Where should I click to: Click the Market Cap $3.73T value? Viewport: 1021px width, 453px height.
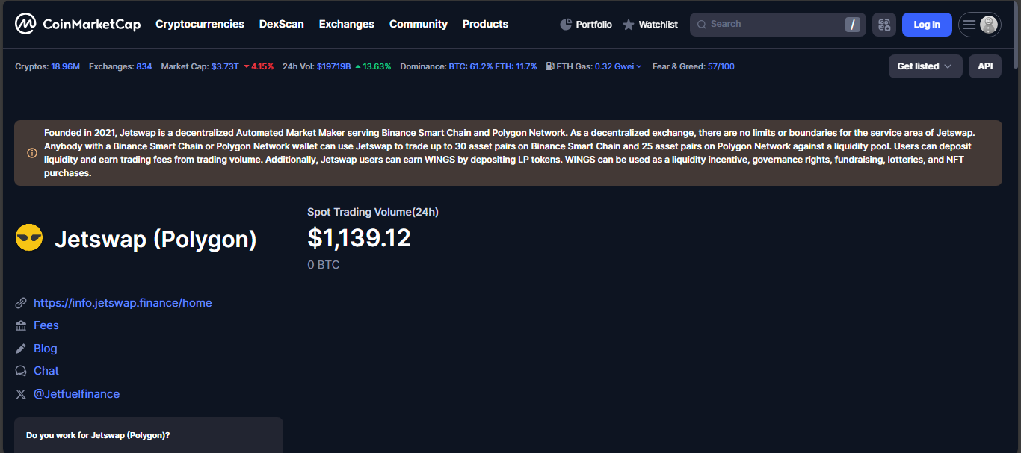point(225,66)
